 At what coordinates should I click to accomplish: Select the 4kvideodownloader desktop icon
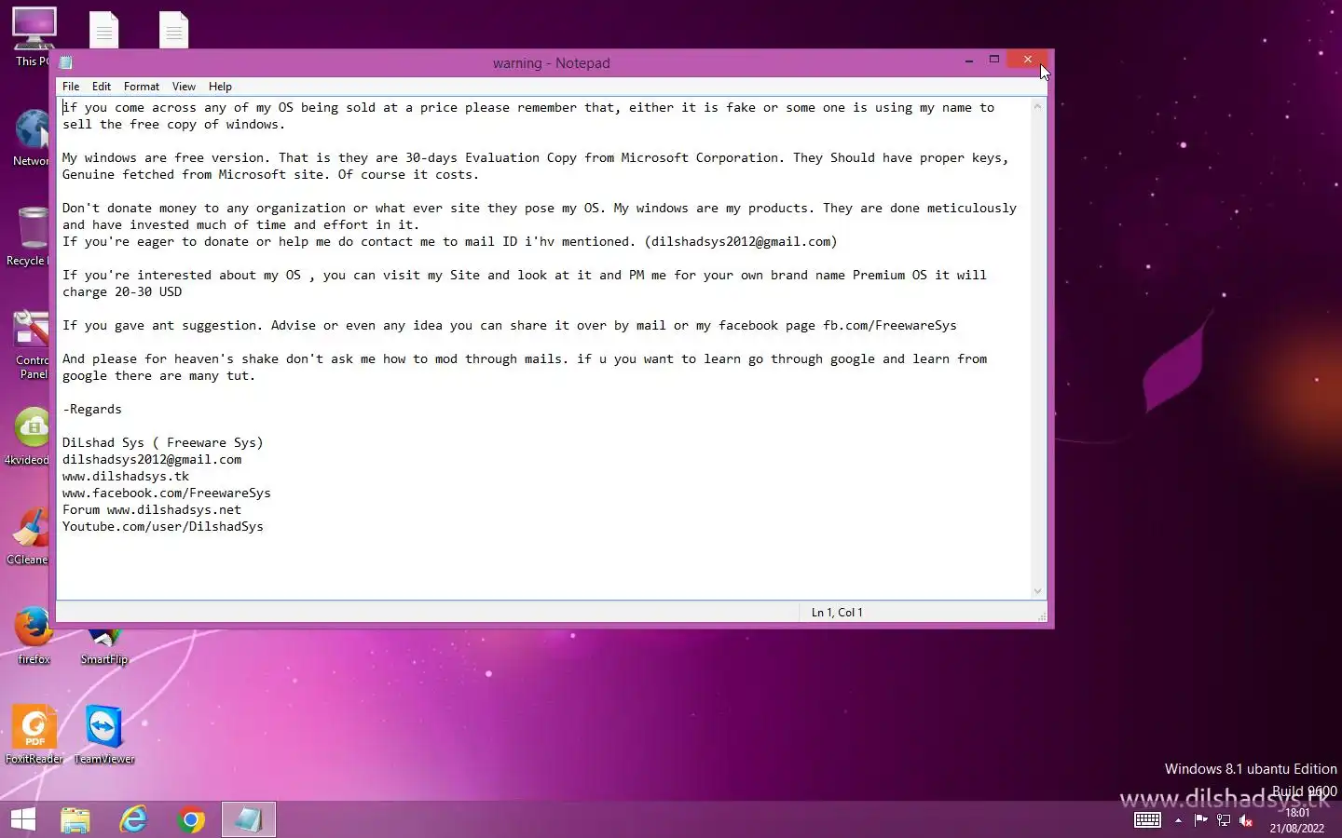click(x=28, y=436)
